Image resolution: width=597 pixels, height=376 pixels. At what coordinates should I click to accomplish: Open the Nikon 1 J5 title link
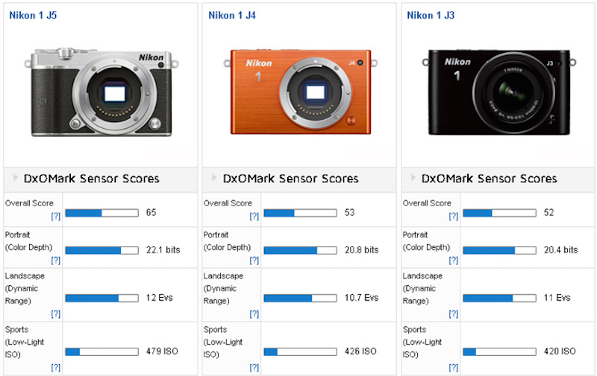[34, 14]
